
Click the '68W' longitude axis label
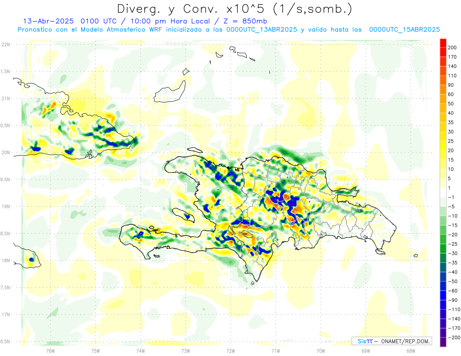click(x=411, y=351)
